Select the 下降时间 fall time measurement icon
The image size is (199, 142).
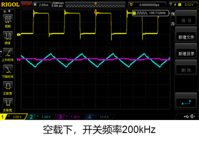point(8,70)
